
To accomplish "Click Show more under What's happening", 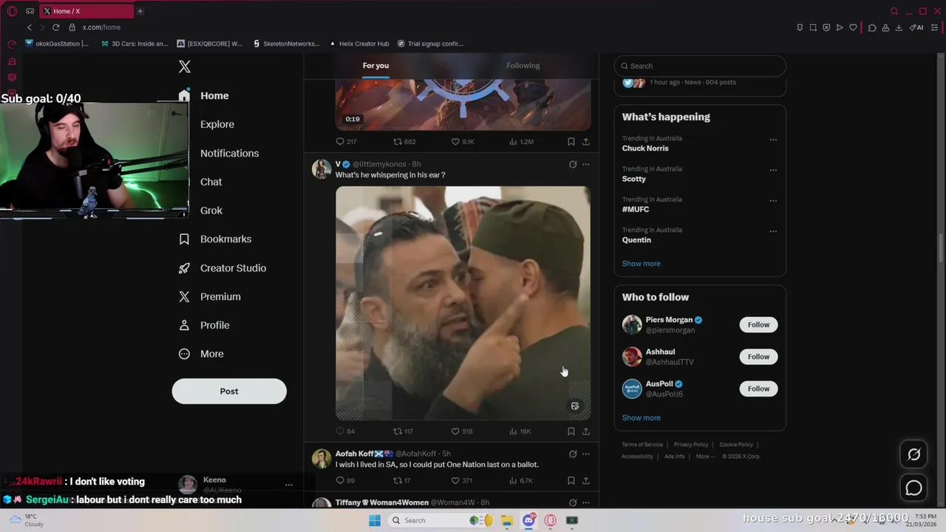I will click(642, 264).
